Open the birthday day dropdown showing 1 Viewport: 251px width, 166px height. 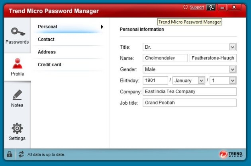point(223,80)
